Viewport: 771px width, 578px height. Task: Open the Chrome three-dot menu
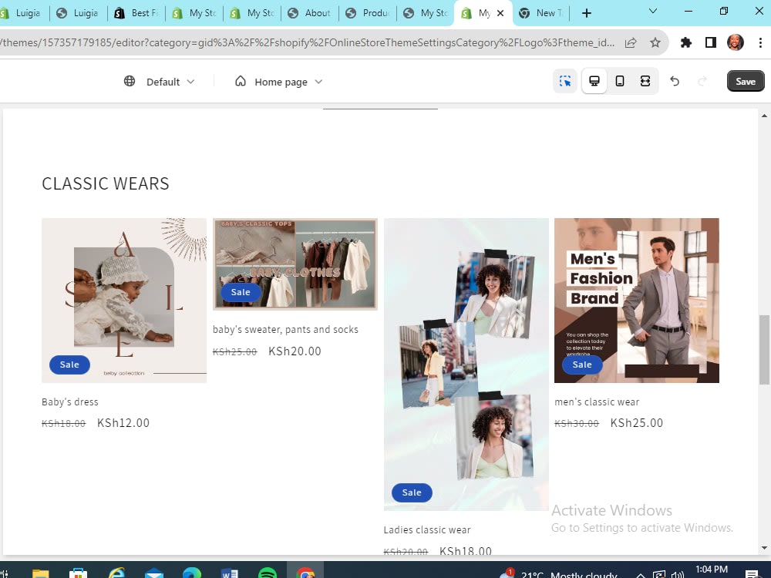[x=760, y=42]
